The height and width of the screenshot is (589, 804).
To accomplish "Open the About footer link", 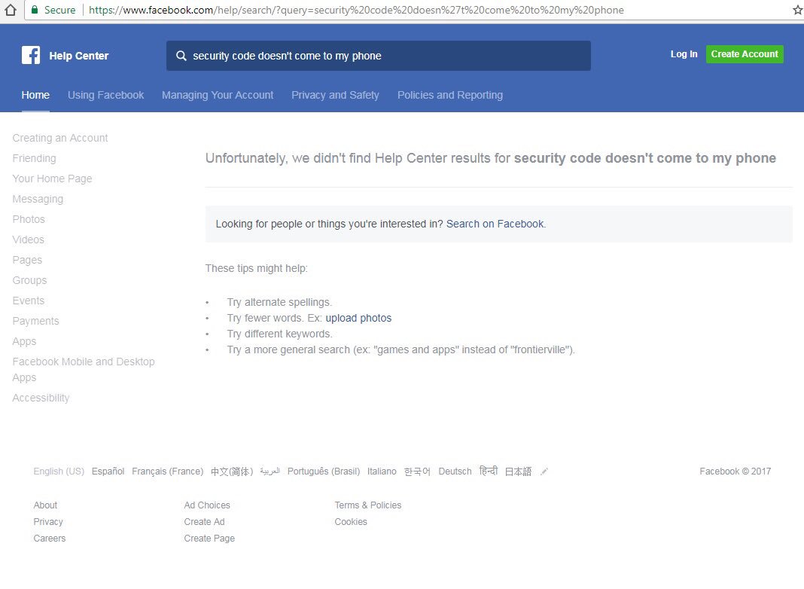I will tap(45, 505).
